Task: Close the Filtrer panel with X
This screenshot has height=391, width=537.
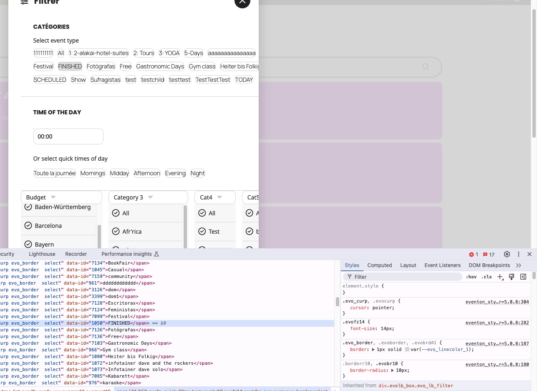Action: click(x=242, y=2)
